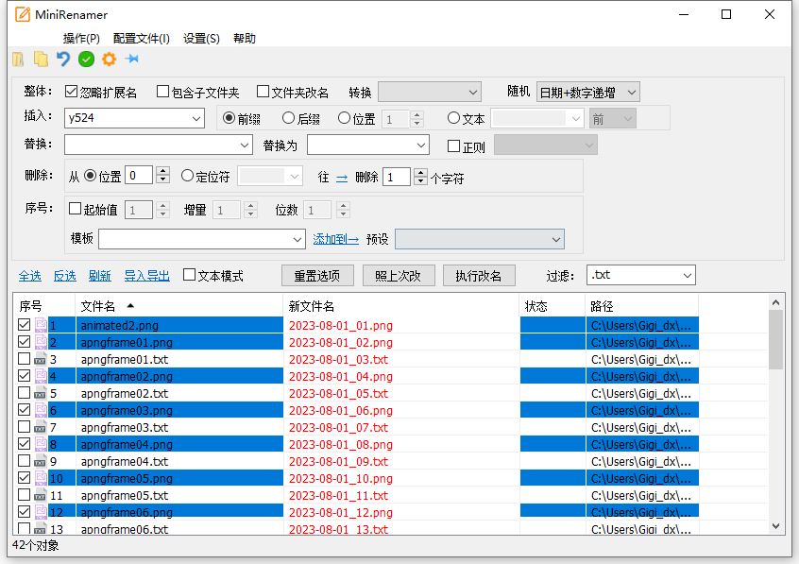Open the 设置(S) menu

pos(201,39)
